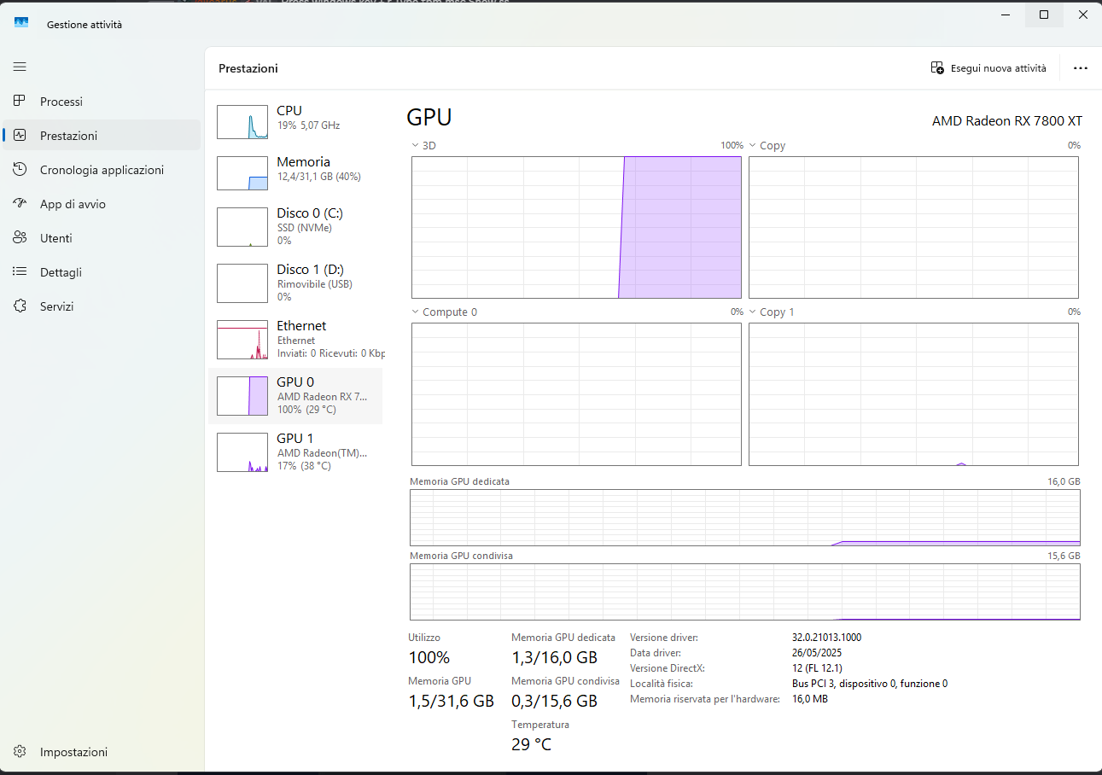Click the Esegui nuova attività icon
This screenshot has width=1102, height=775.
pyautogui.click(x=937, y=68)
